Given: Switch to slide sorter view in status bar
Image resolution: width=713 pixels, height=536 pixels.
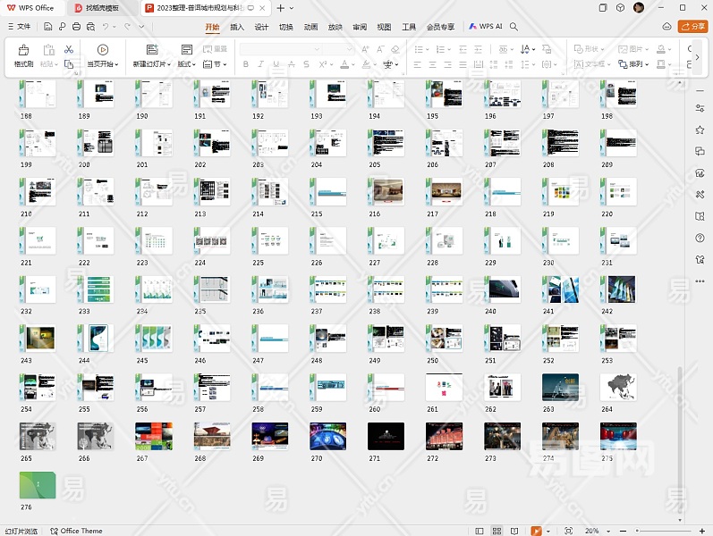Looking at the screenshot, I should (x=498, y=531).
